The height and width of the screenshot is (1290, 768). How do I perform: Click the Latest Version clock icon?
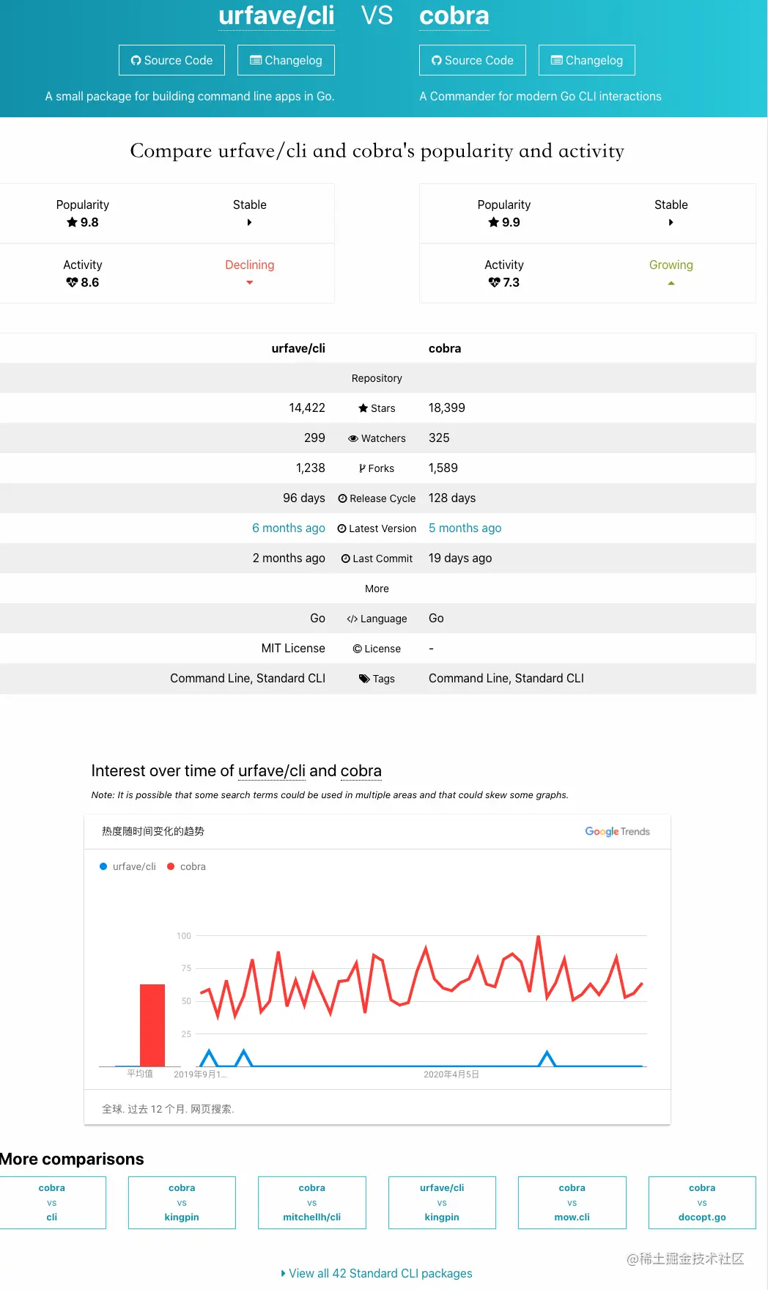coord(341,528)
